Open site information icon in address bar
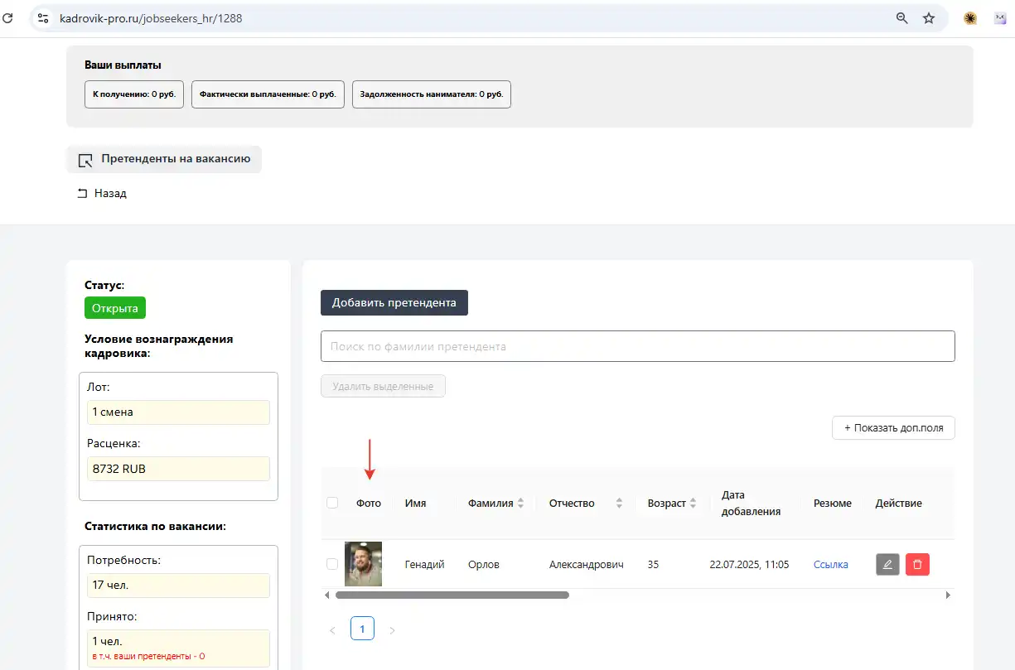Viewport: 1015px width, 670px height. coord(44,17)
